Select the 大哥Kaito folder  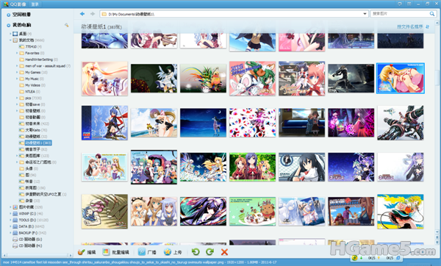pos(33,130)
